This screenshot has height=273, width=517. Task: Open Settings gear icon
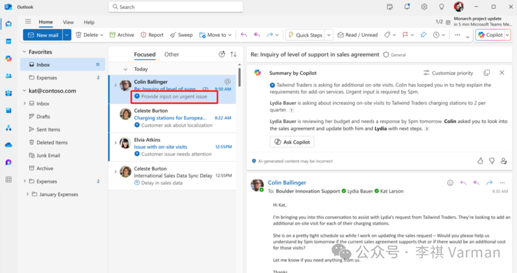point(424,7)
